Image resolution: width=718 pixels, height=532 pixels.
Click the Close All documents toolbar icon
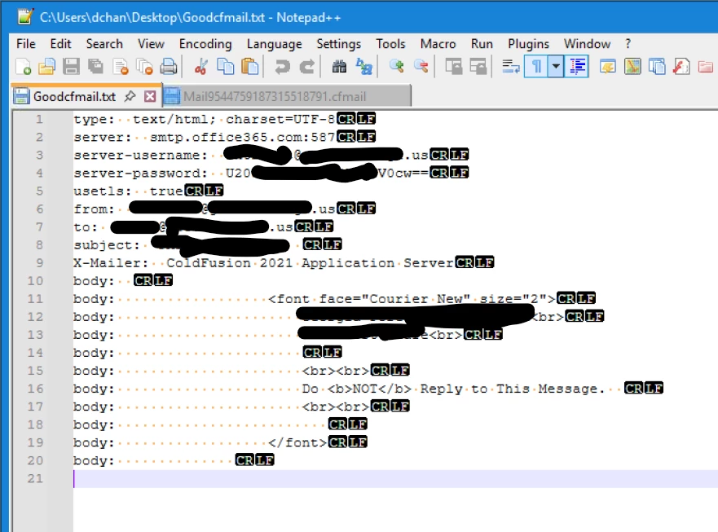coord(145,67)
